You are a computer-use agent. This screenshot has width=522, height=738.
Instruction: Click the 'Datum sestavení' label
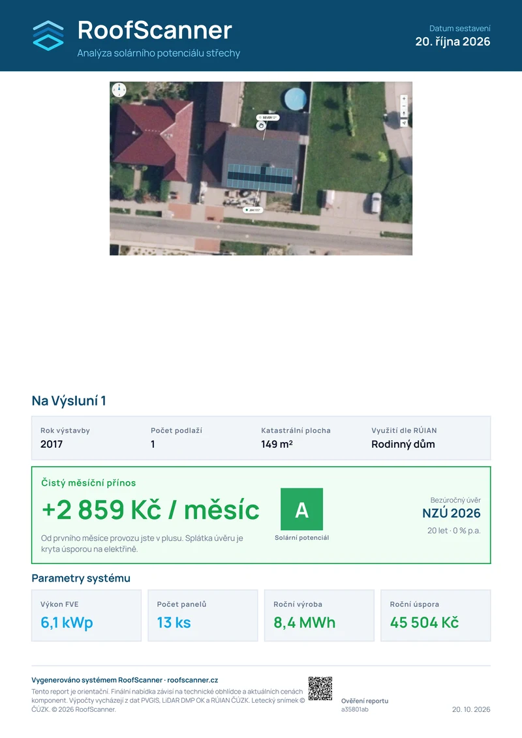coord(460,28)
